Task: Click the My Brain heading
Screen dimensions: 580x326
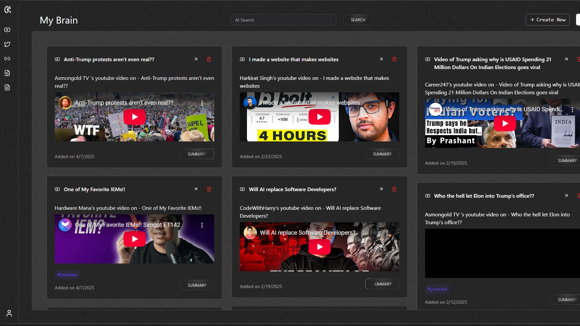Action: (59, 20)
